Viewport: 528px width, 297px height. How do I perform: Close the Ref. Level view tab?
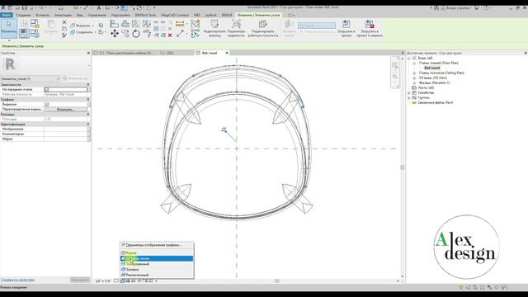pos(227,53)
